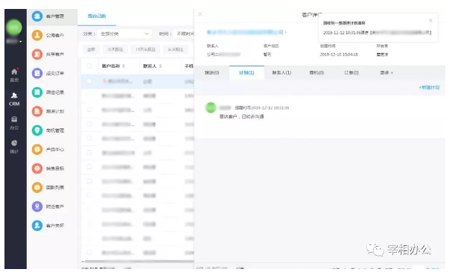Image resolution: width=449 pixels, height=275 pixels.
Task: Open 成交订单 from the sidebar
Action: click(48, 73)
